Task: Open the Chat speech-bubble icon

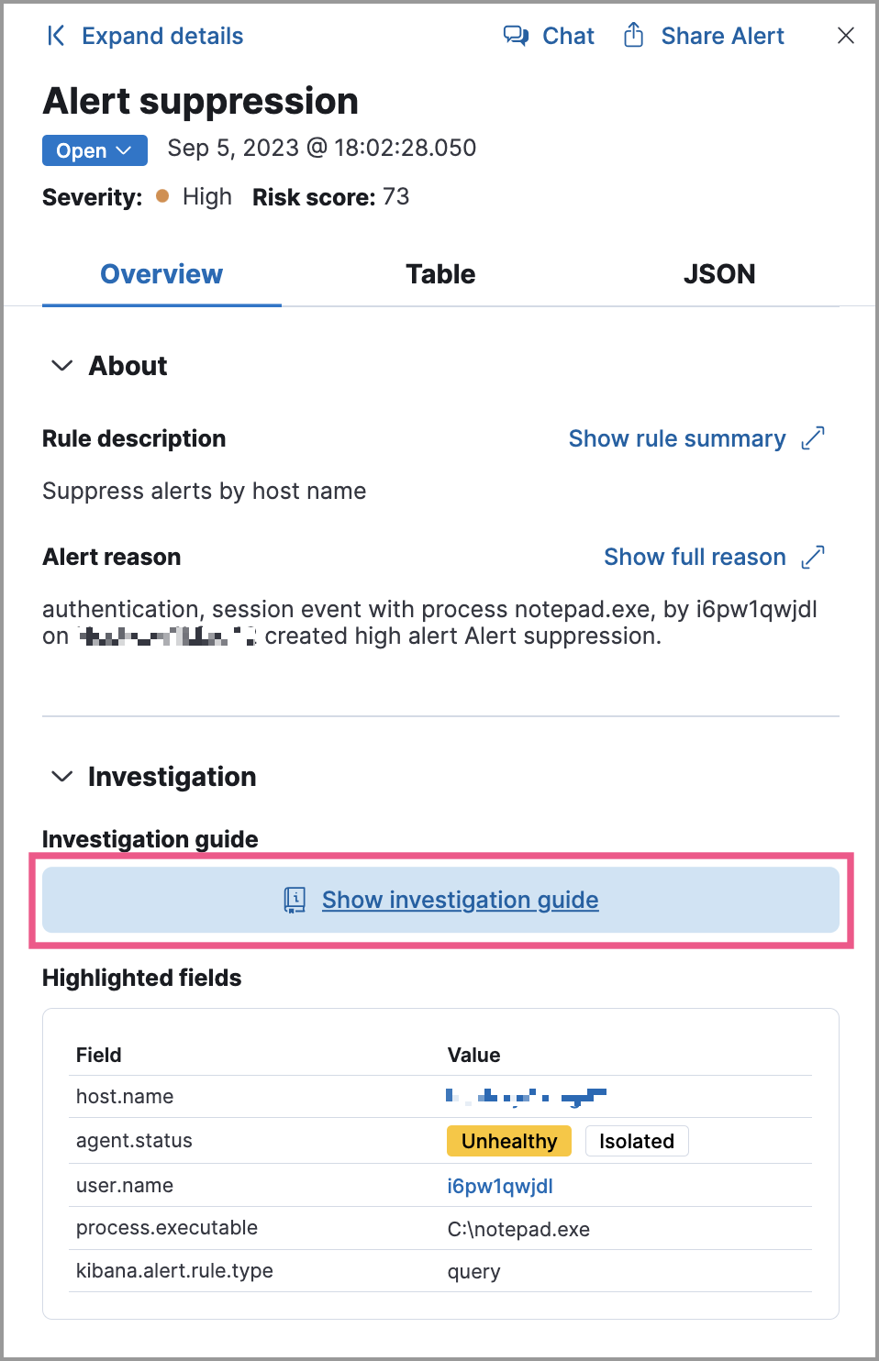Action: click(516, 36)
